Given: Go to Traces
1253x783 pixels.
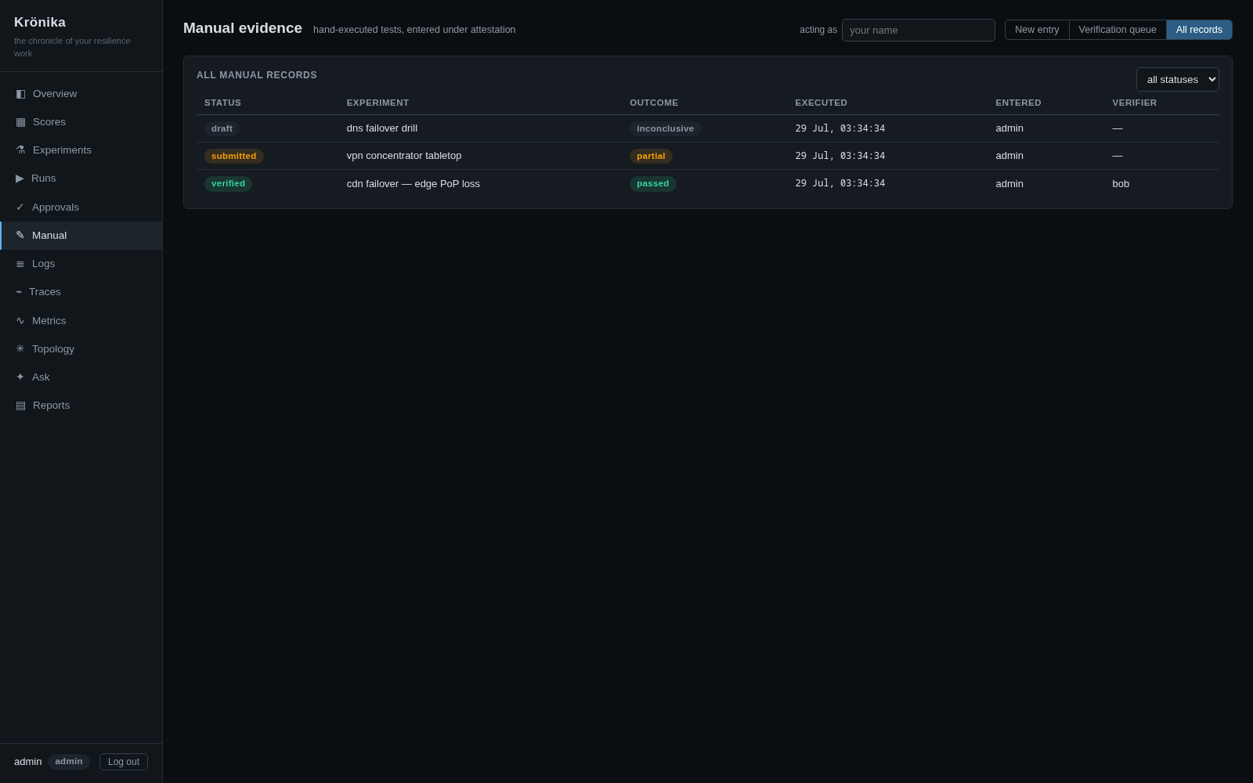Looking at the screenshot, I should coord(81,292).
